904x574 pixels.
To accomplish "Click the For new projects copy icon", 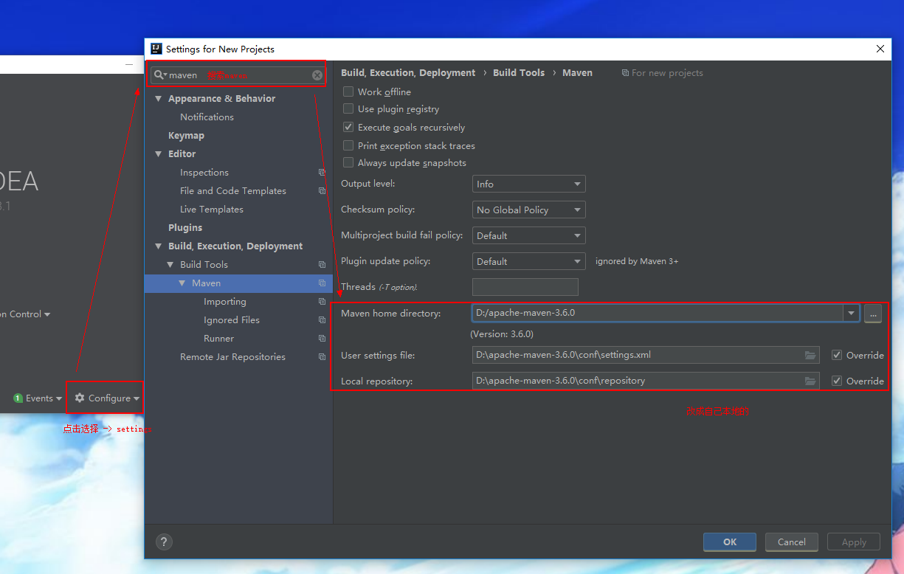I will pos(625,73).
